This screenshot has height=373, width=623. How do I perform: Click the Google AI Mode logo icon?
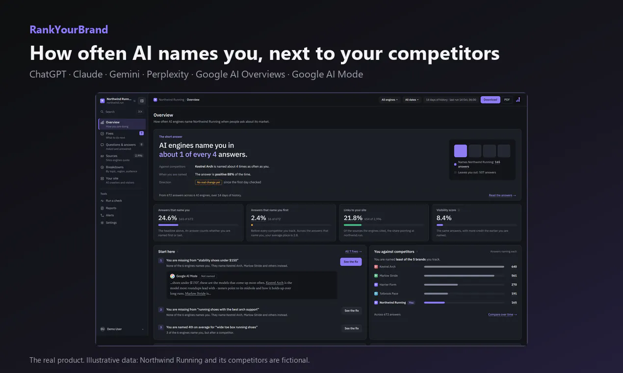tap(173, 276)
